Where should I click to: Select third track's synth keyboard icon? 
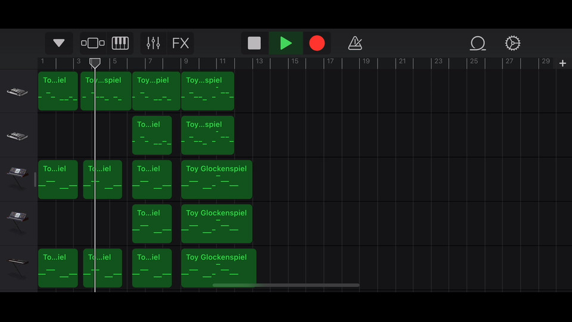coord(17,178)
